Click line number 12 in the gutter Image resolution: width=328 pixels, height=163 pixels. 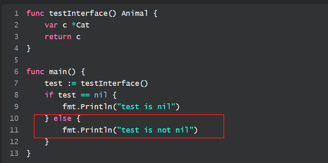(14, 142)
